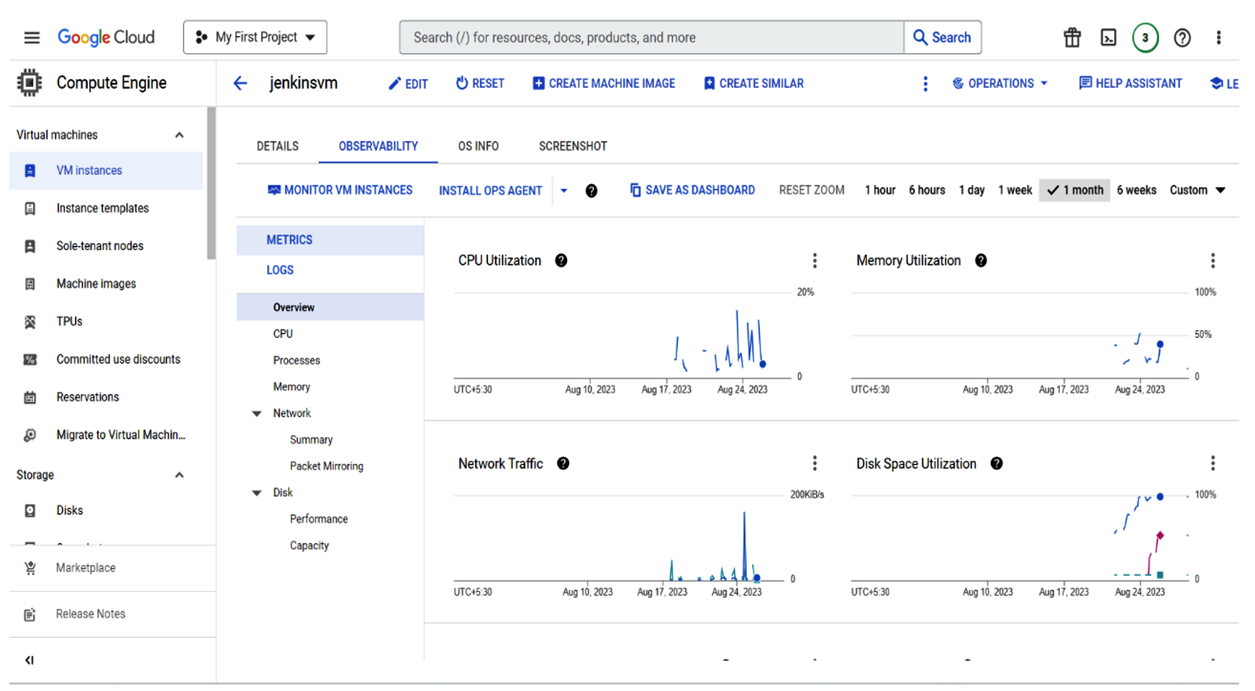Open CPU Utilization chart options menu
This screenshot has width=1255, height=691.
click(815, 260)
